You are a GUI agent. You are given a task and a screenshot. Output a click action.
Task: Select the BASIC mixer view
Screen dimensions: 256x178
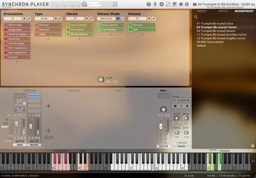(5, 127)
